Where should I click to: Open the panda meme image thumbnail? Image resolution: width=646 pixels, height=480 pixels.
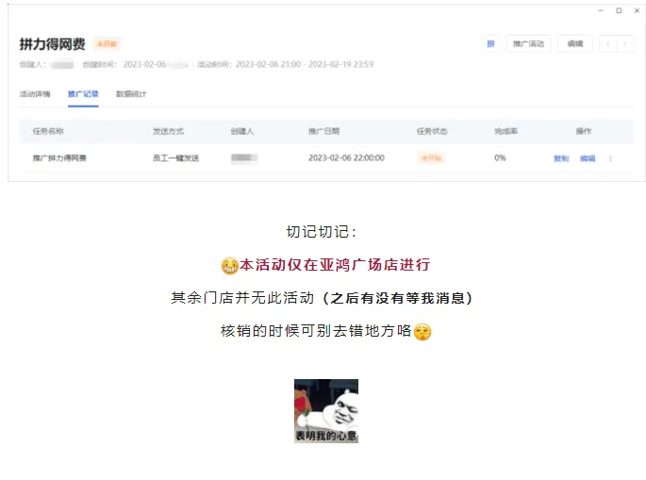point(326,411)
